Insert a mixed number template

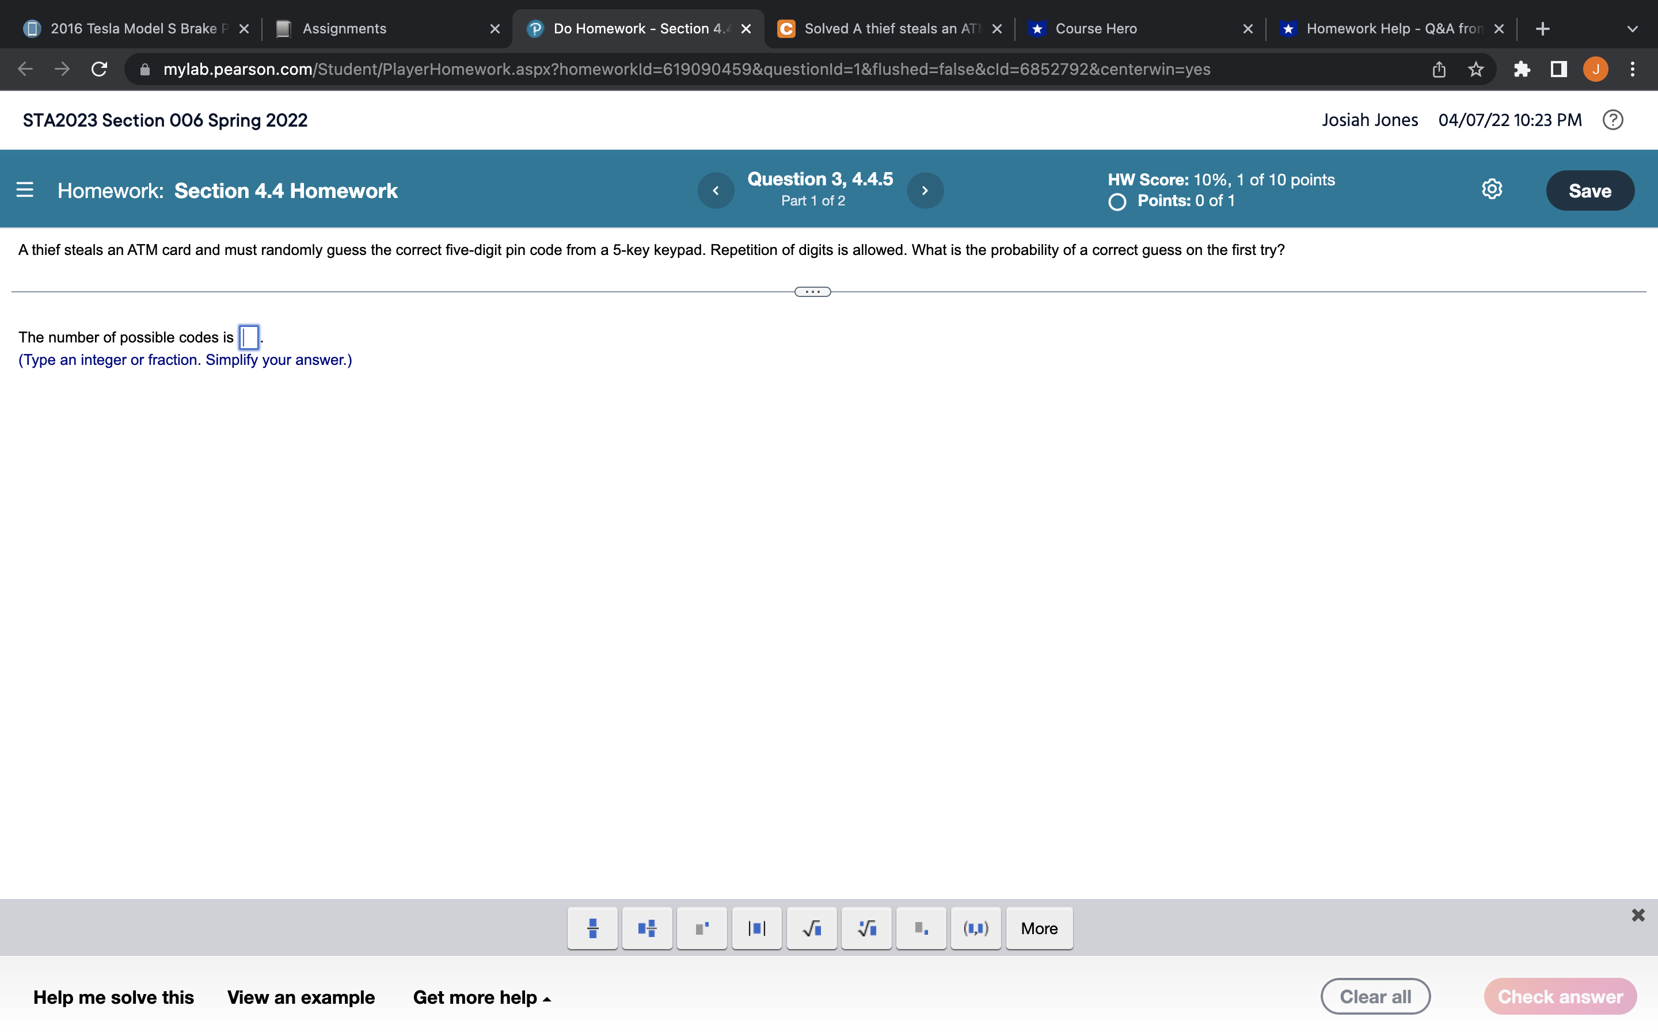click(x=647, y=928)
